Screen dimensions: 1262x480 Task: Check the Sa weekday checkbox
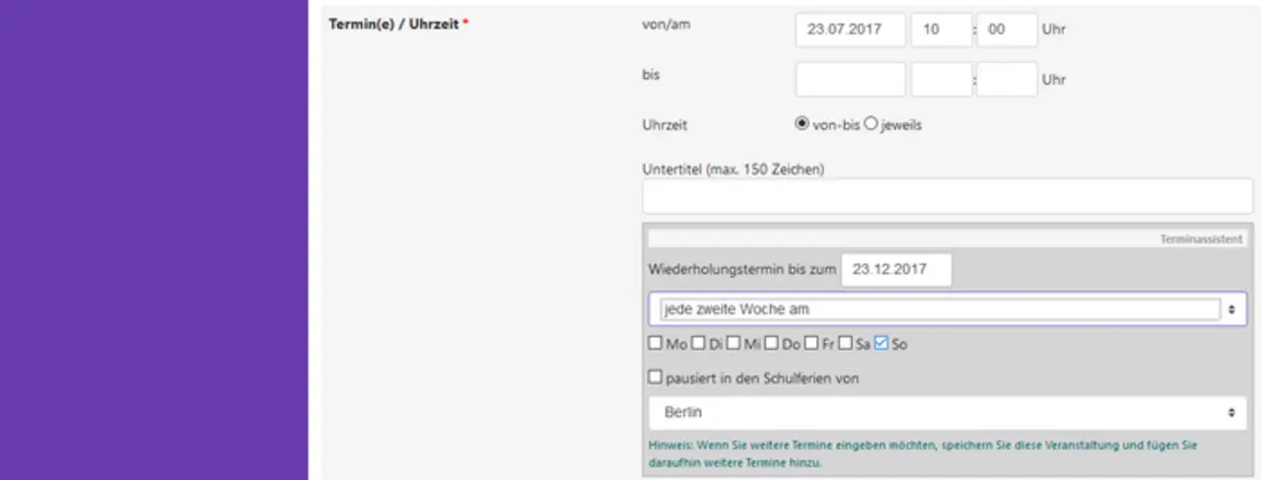tap(845, 344)
